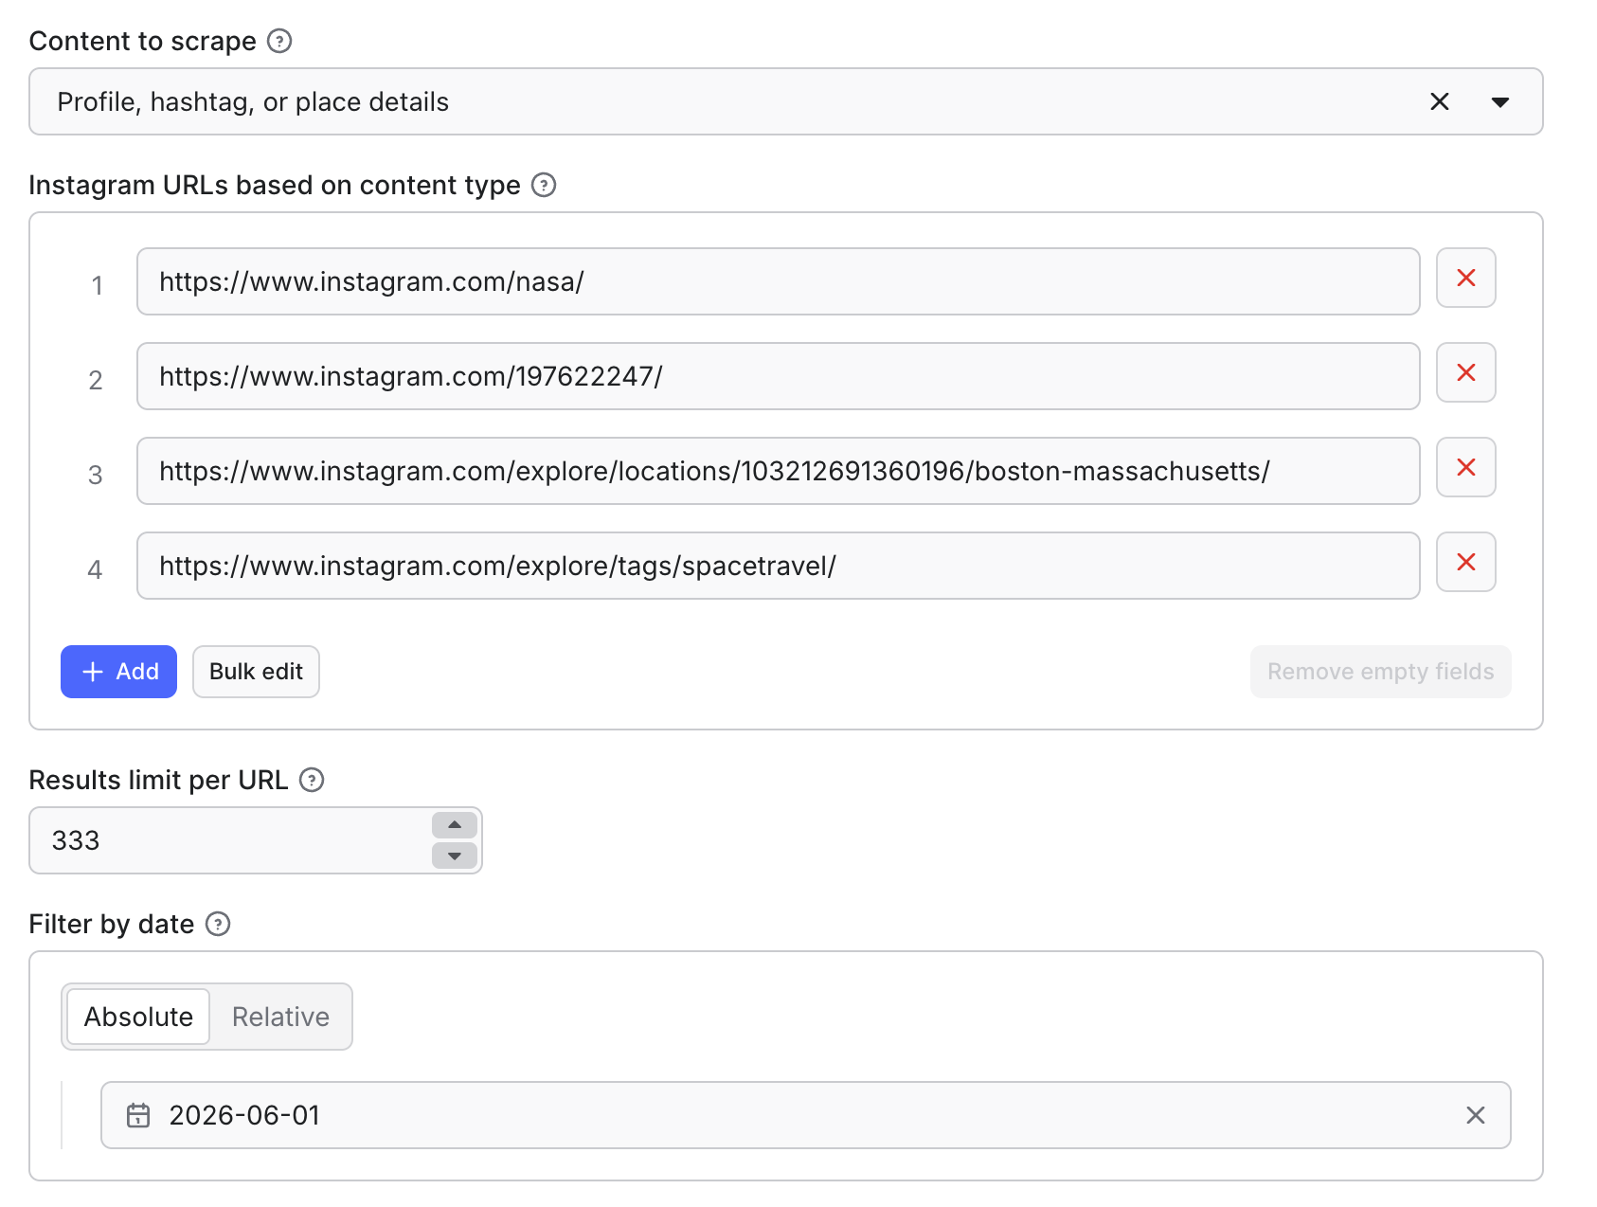Clear the Content to scrape selection
This screenshot has width=1597, height=1207.
pyautogui.click(x=1439, y=101)
